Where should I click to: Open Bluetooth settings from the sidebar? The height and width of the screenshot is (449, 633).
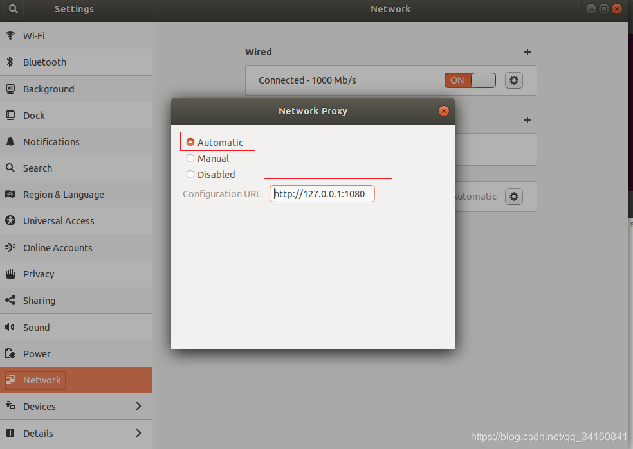(x=10, y=62)
